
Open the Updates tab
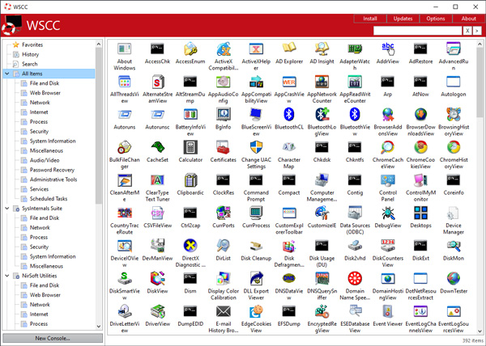pos(403,19)
